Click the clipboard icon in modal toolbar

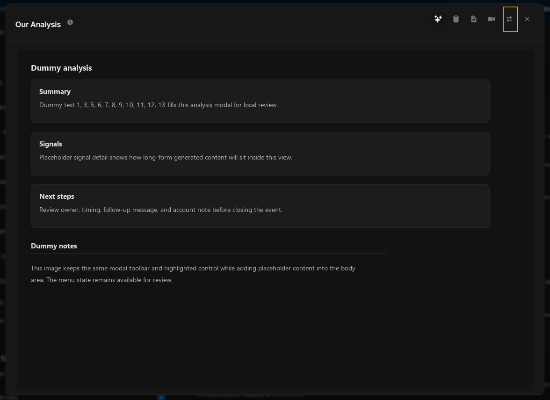(456, 19)
